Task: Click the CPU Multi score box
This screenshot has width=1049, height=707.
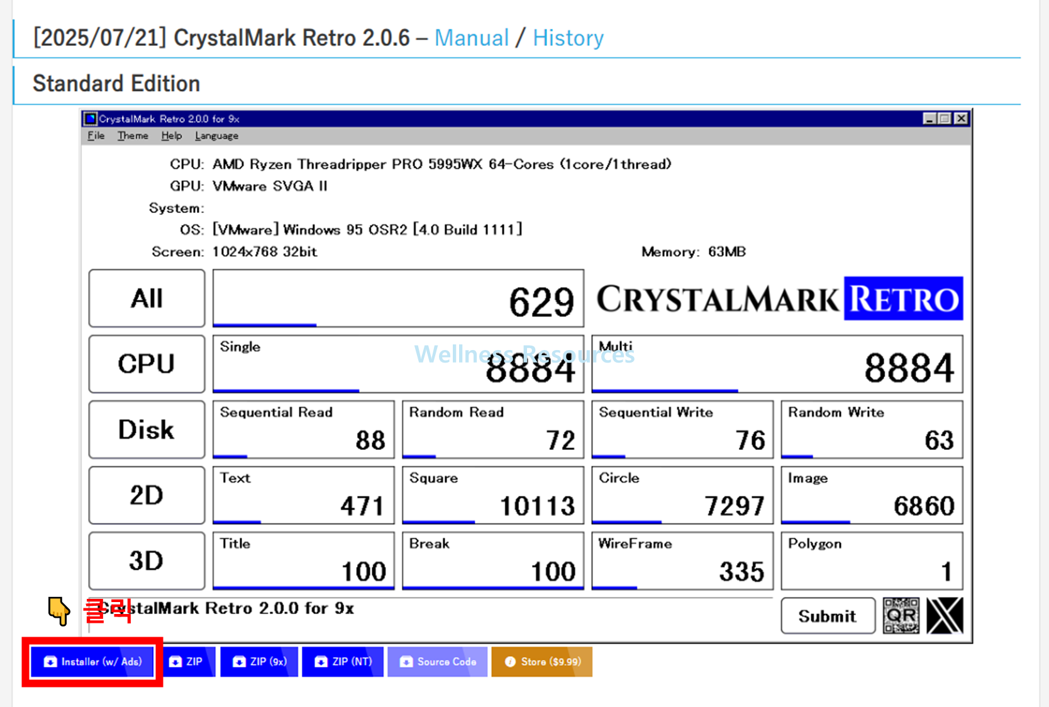Action: pyautogui.click(x=777, y=364)
